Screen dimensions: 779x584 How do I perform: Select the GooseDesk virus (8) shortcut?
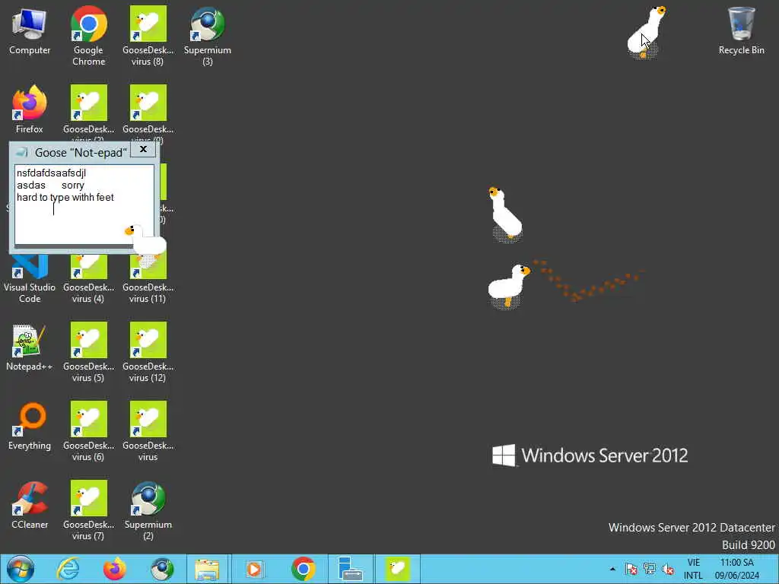(148, 36)
